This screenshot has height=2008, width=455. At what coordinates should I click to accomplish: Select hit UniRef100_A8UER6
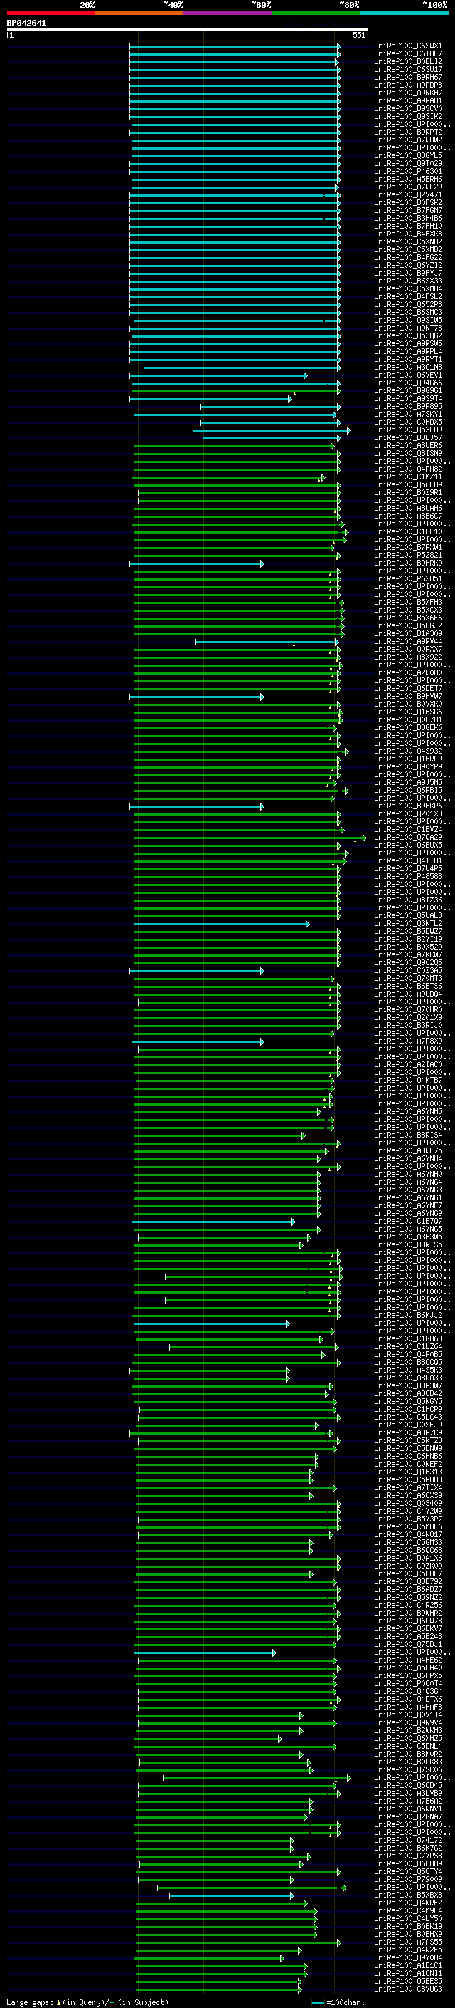coord(407,446)
